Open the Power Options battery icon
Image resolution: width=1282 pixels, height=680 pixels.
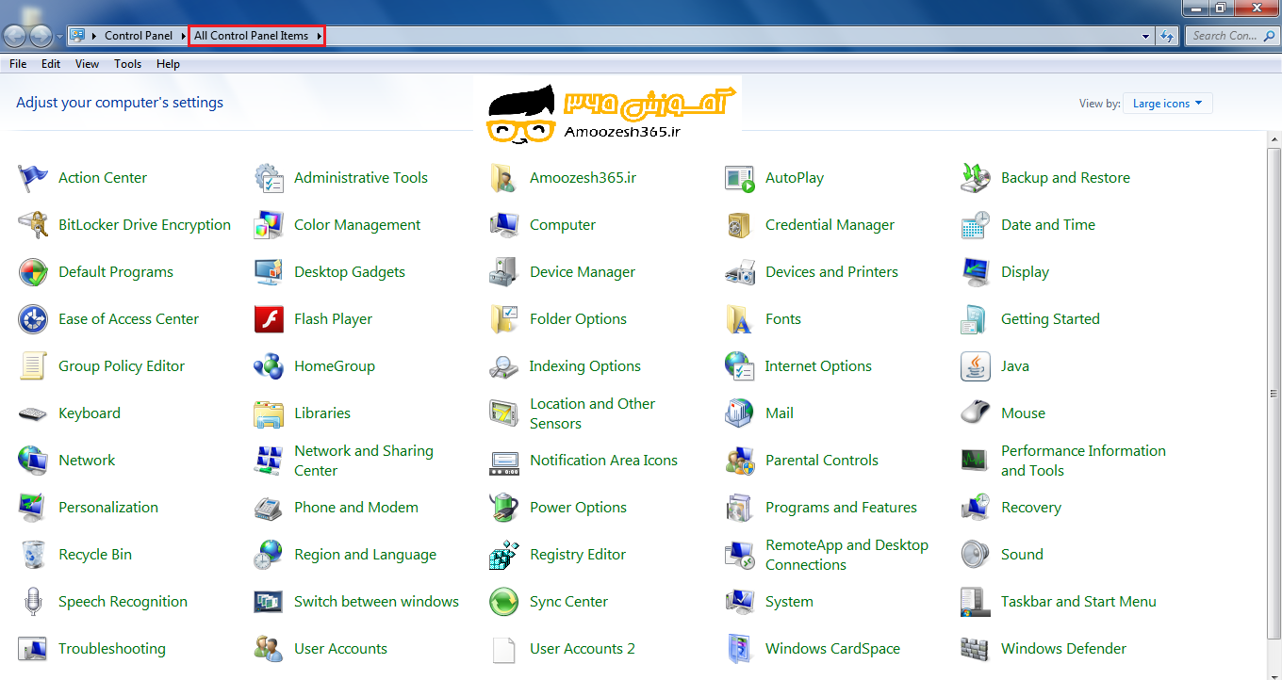tap(504, 508)
